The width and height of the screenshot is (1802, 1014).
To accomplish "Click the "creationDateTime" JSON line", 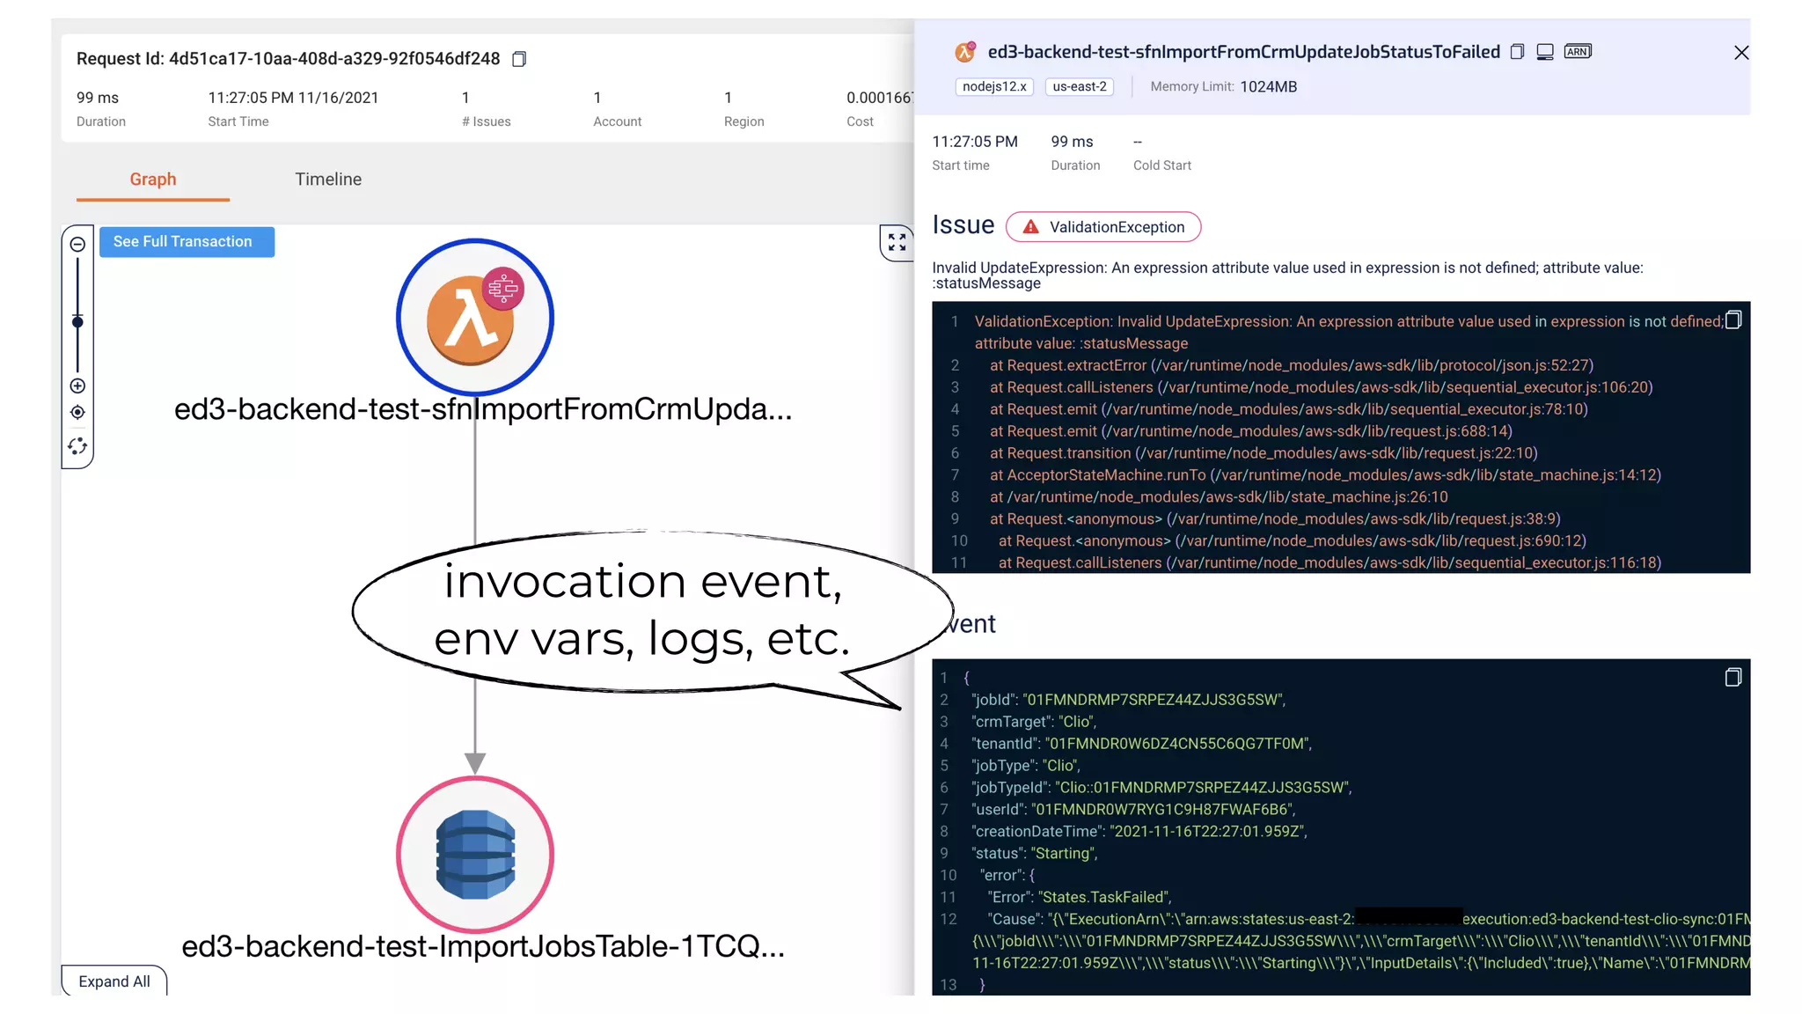I will click(x=1139, y=832).
